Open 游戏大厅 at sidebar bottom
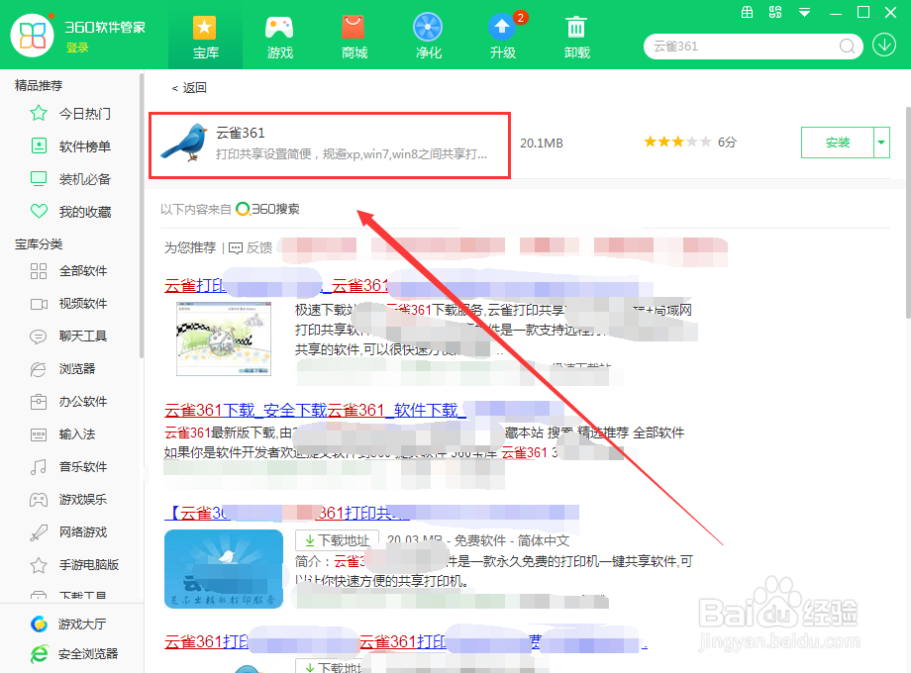Screen dimensions: 911x673 (68, 624)
